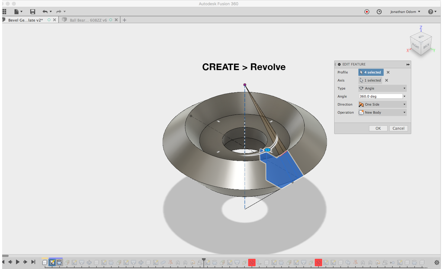Screen dimensions: 443x269
Task: Open the undo history dropdown arrow
Action: [51, 12]
